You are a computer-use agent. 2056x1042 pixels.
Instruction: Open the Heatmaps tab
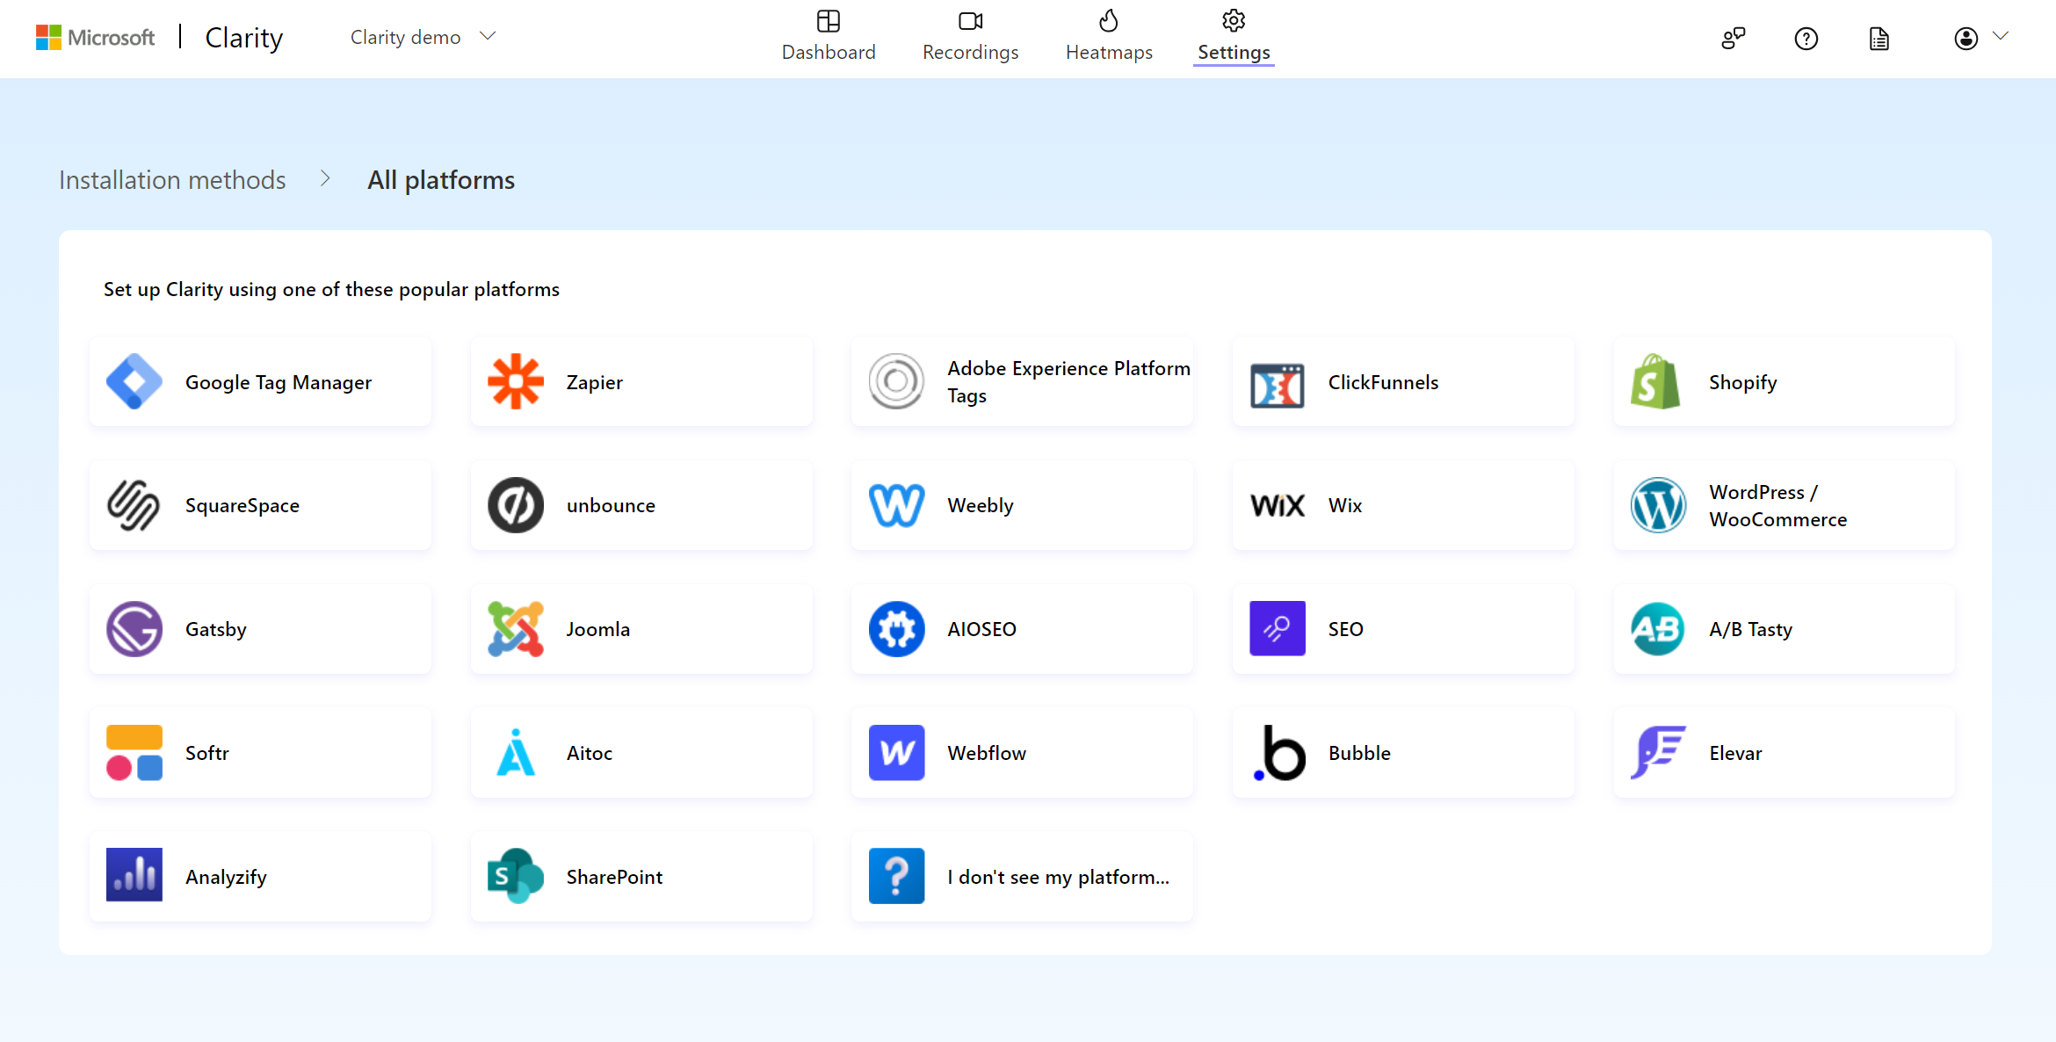coord(1109,37)
